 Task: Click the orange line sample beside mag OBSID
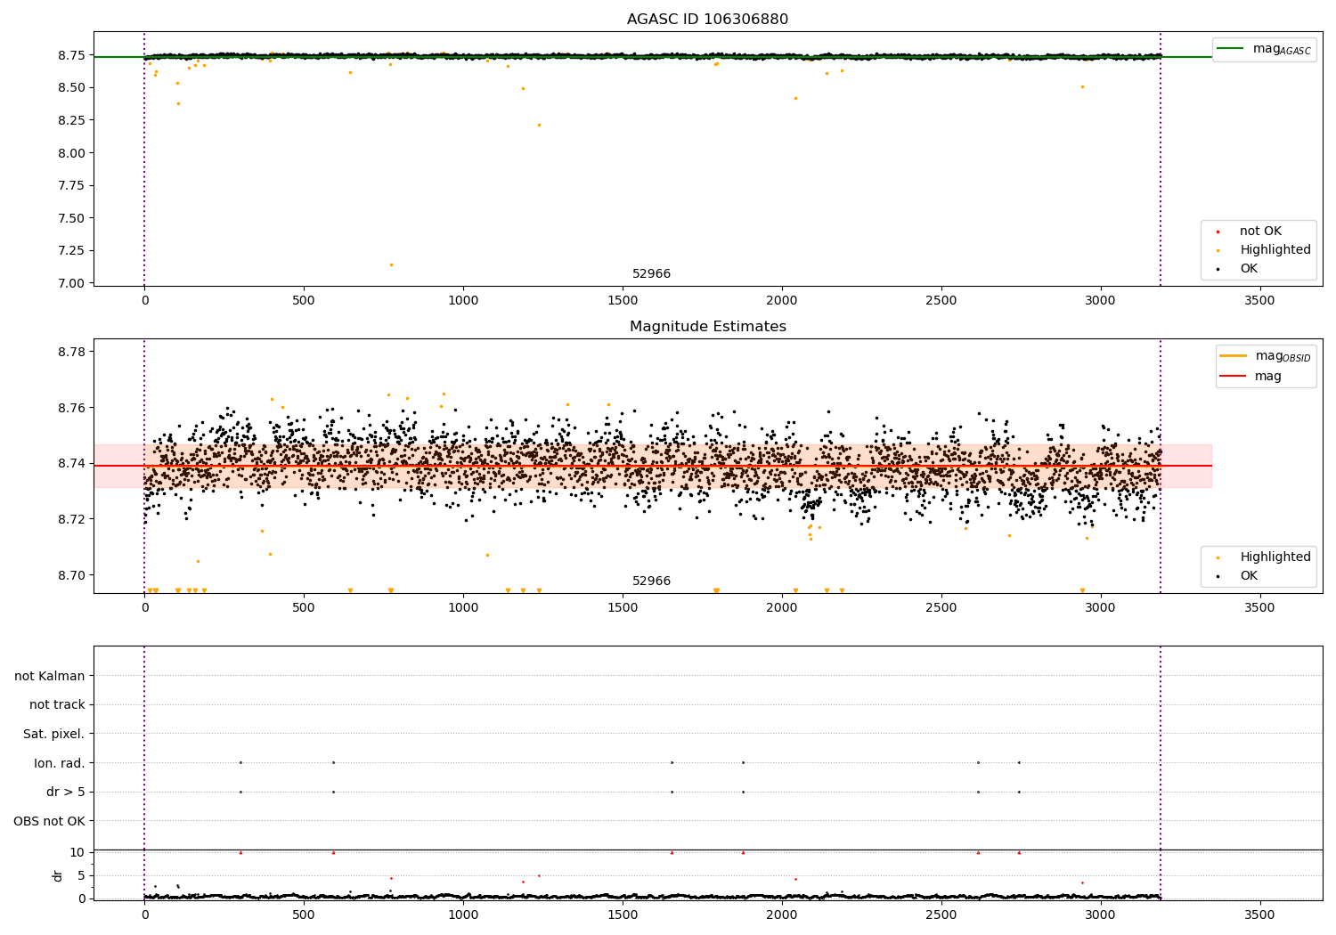pos(1233,355)
